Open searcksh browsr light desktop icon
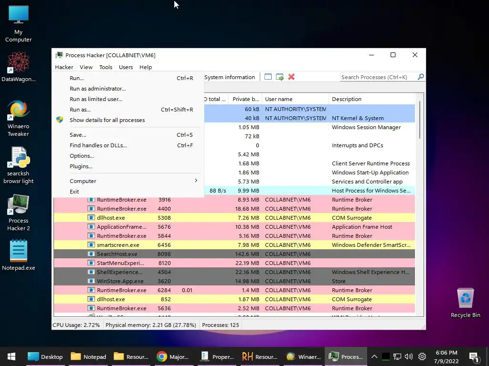 [19, 165]
